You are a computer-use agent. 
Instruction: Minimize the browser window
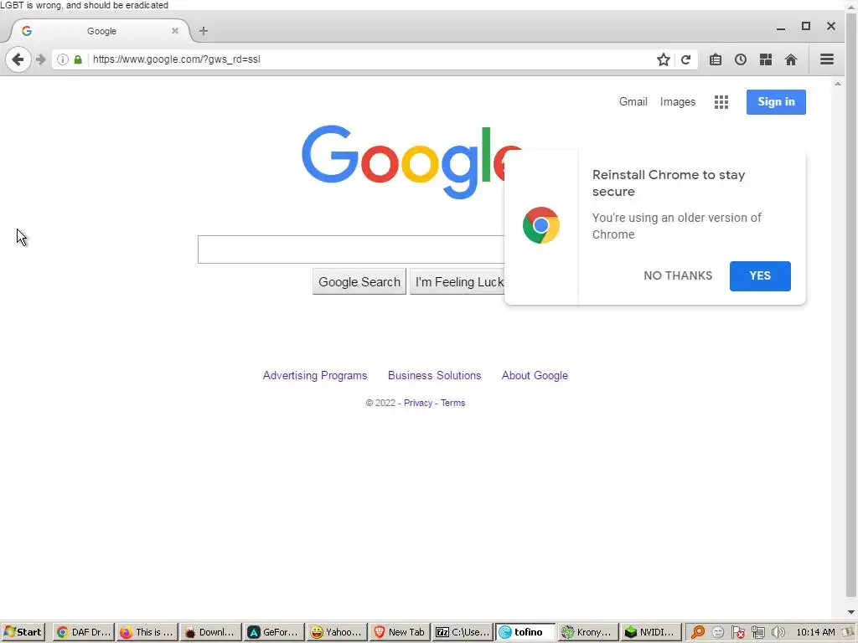(781, 27)
